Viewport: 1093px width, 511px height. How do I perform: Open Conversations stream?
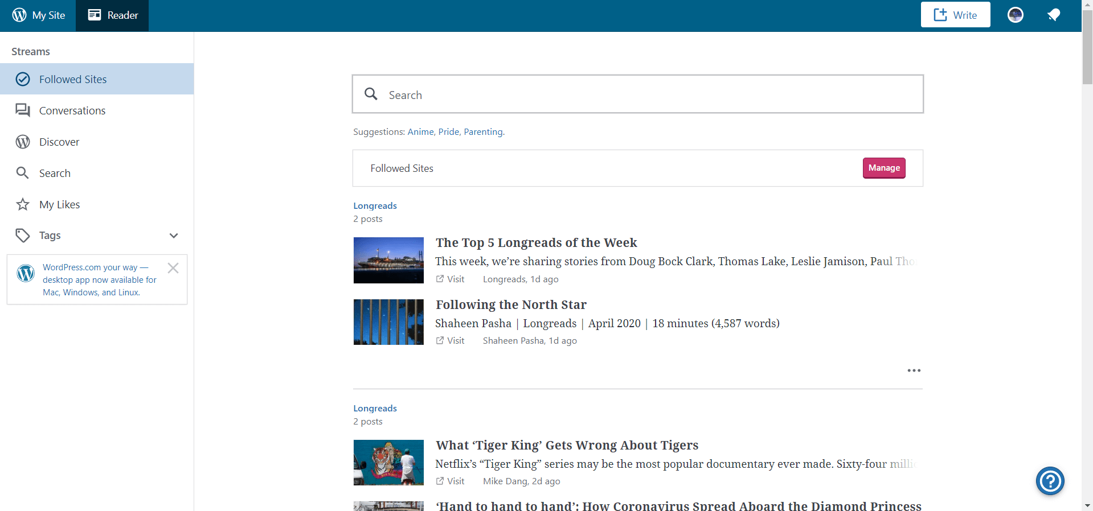(97, 110)
